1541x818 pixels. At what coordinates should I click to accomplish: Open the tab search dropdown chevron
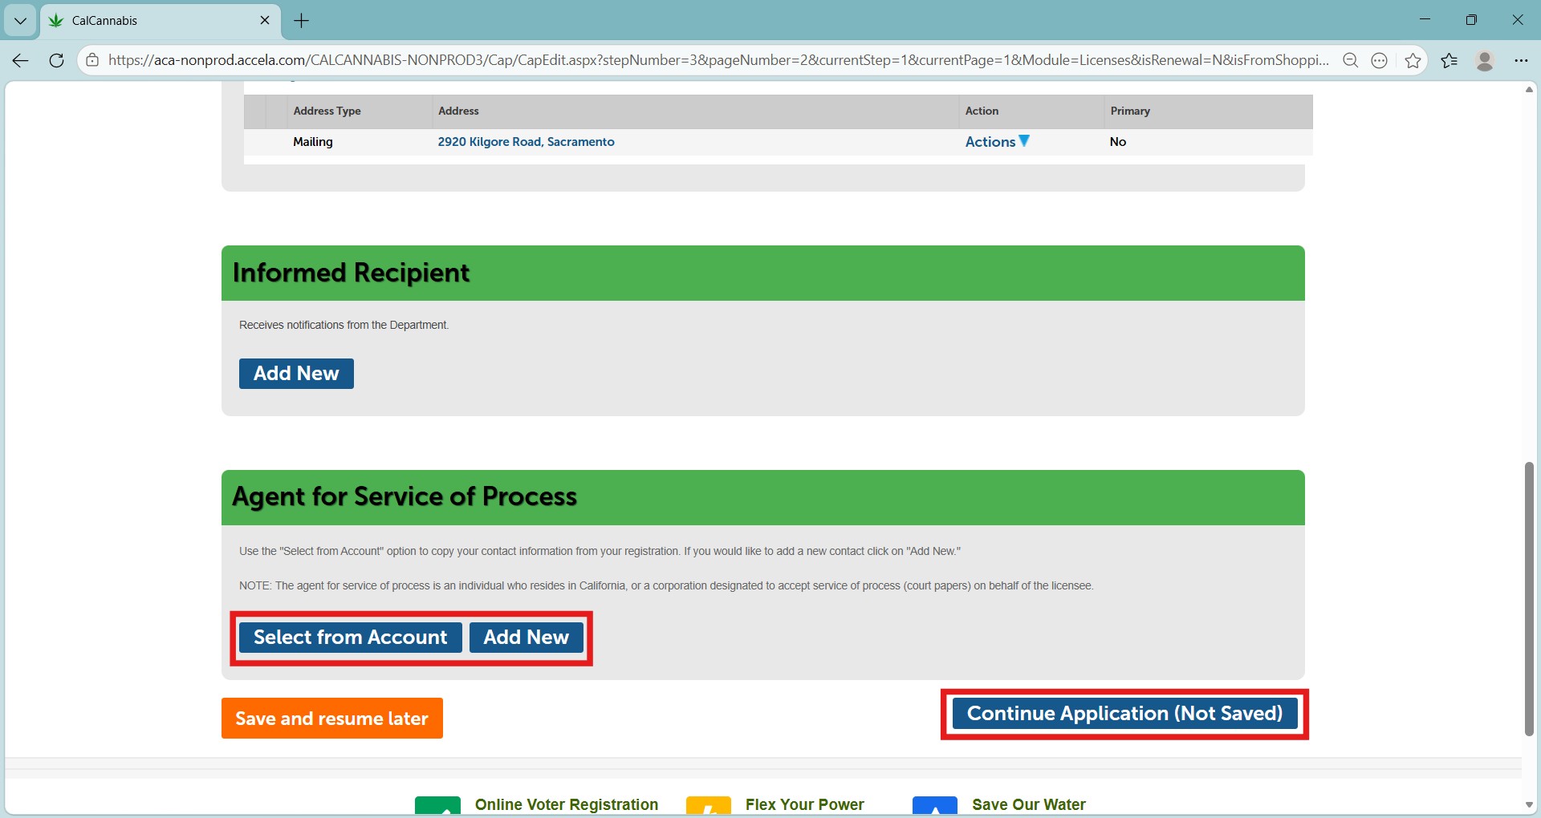(20, 21)
